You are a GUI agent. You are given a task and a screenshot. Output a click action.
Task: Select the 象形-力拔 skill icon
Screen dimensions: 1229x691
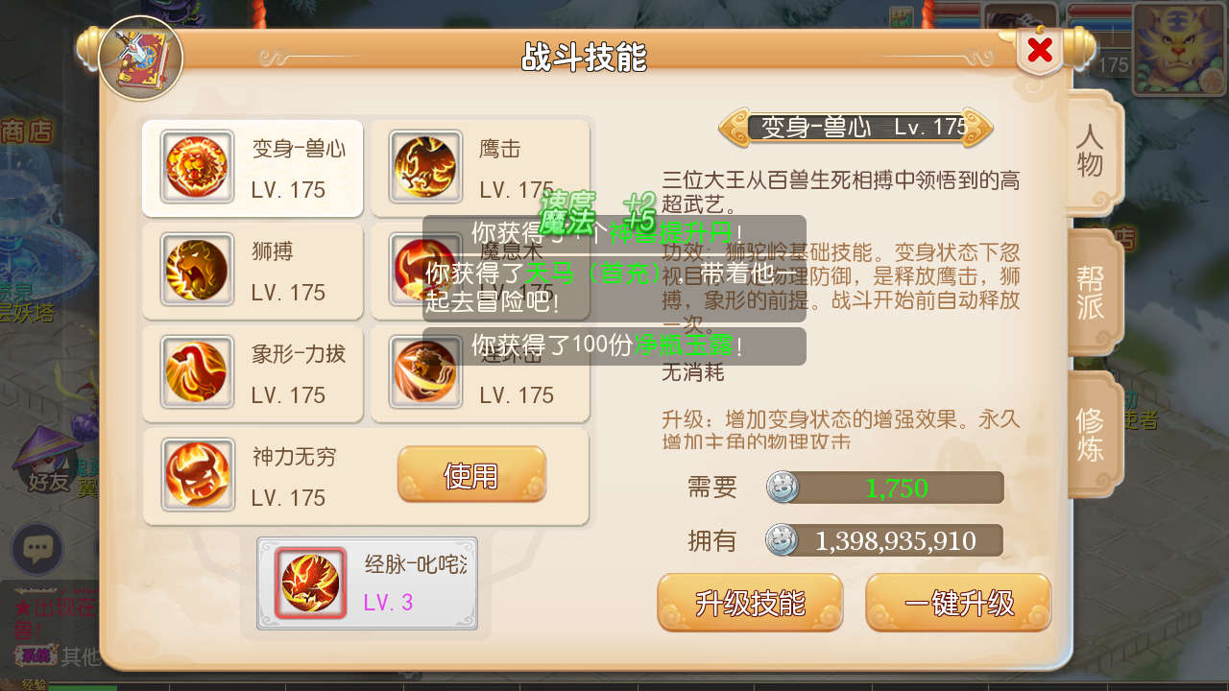[x=197, y=372]
